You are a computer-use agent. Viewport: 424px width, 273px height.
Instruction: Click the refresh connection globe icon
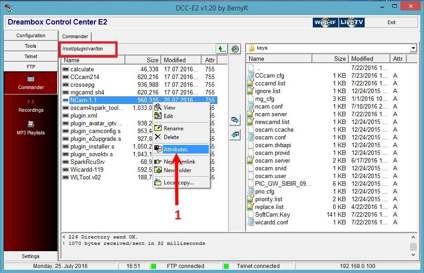pyautogui.click(x=235, y=49)
